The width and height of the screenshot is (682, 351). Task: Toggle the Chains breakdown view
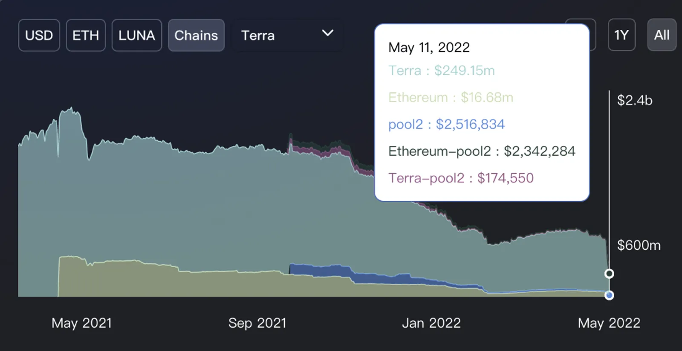coord(196,35)
